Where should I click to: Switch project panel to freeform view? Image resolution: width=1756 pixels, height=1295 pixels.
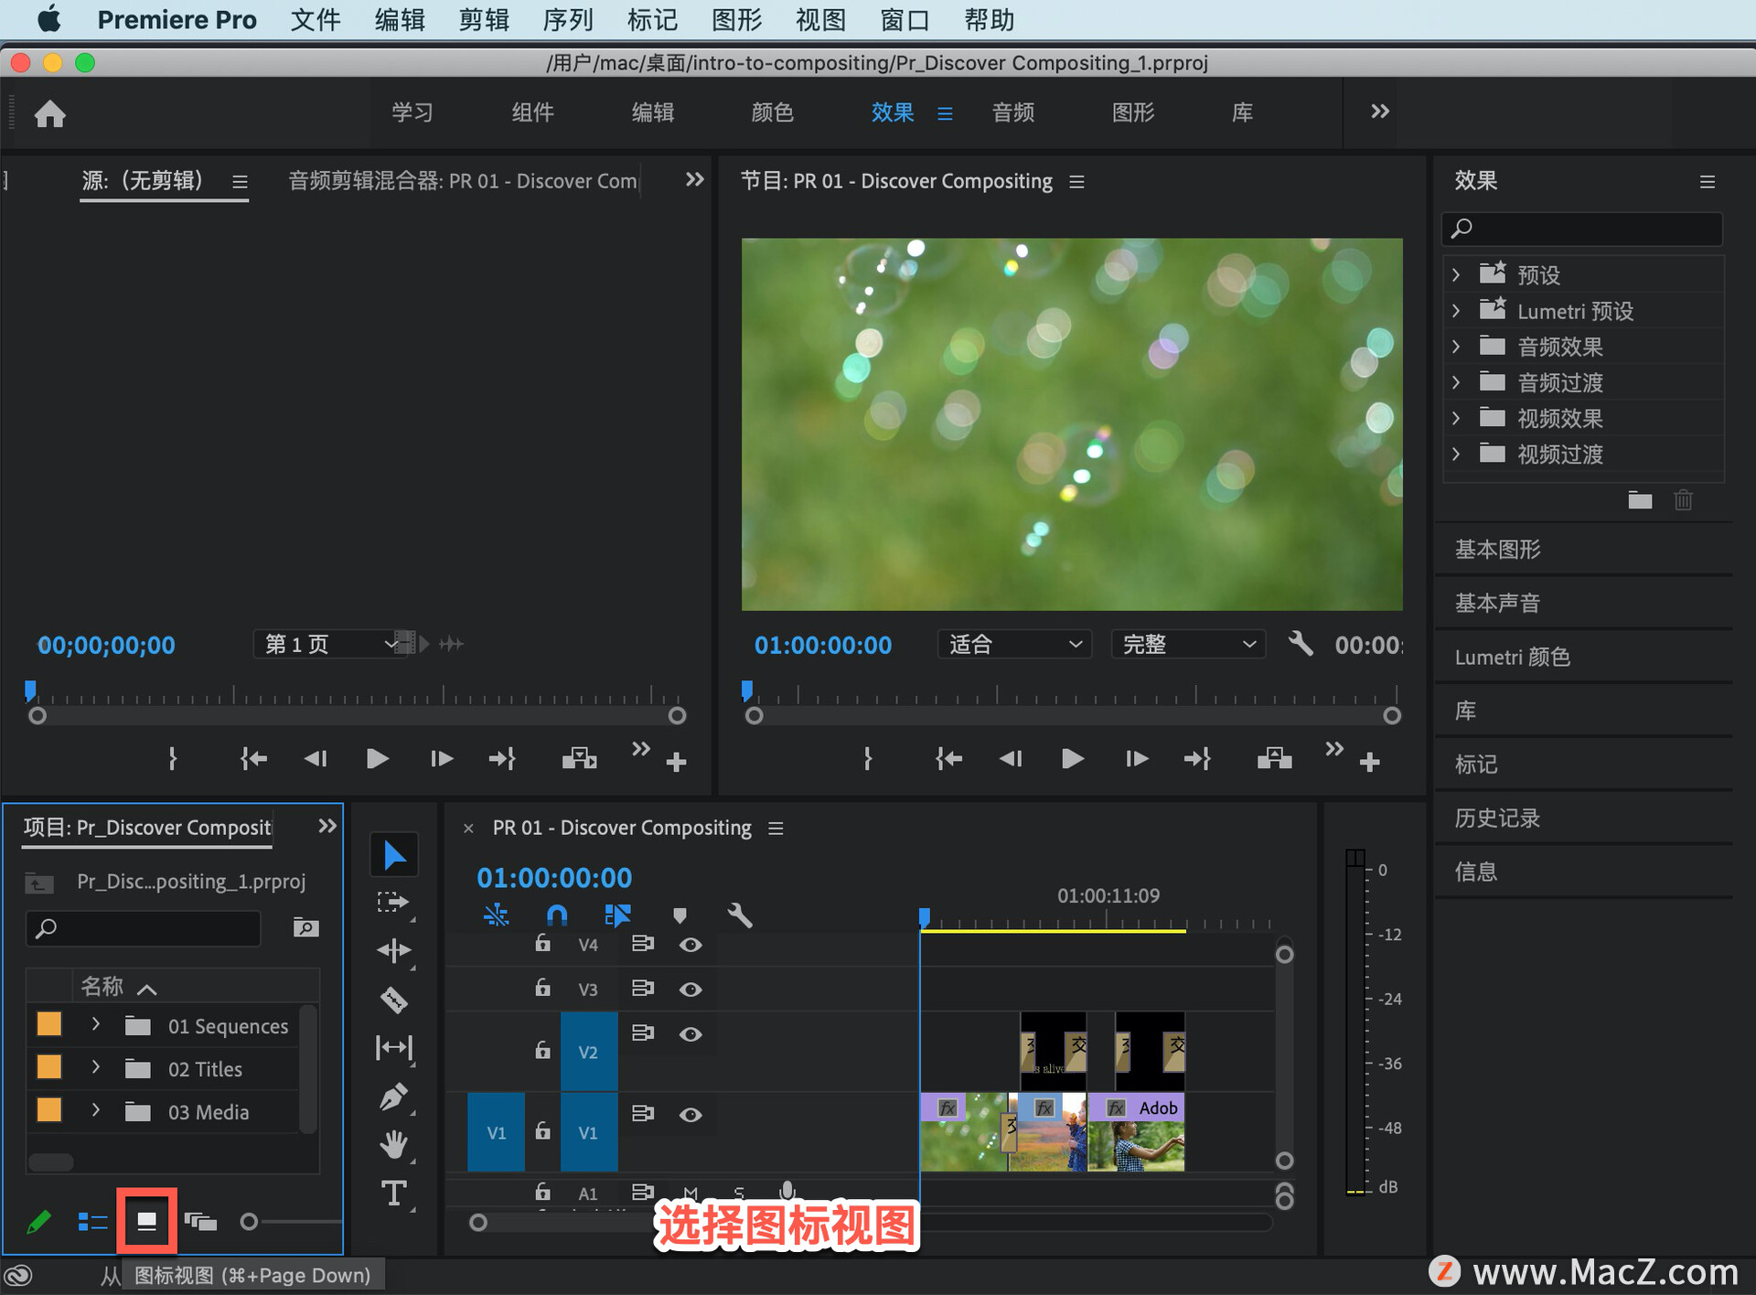click(200, 1222)
